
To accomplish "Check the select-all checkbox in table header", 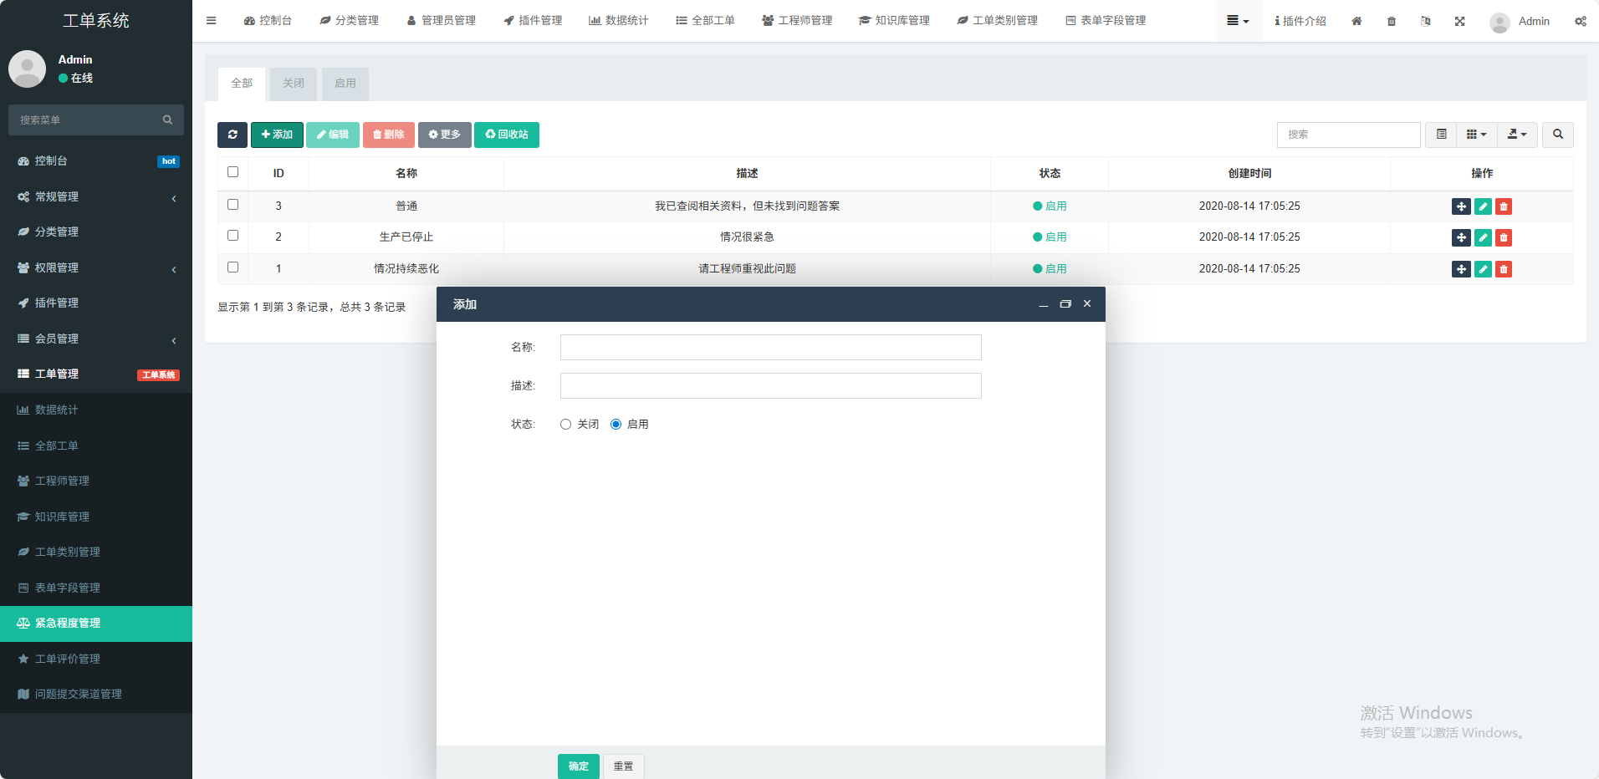I will tap(233, 172).
